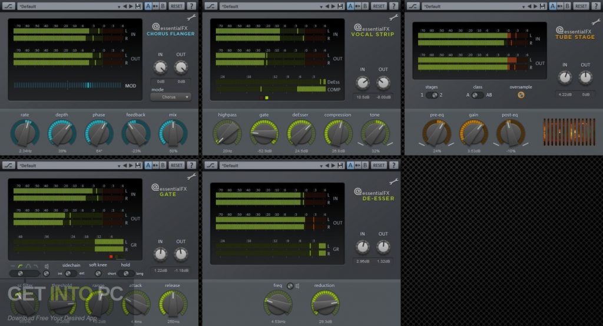Open the Chorus mode dropdown
The height and width of the screenshot is (326, 603).
tap(171, 97)
